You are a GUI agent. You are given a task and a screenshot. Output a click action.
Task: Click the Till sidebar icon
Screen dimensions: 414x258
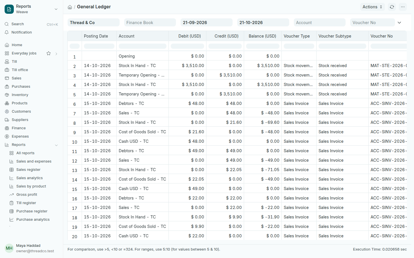click(x=7, y=62)
